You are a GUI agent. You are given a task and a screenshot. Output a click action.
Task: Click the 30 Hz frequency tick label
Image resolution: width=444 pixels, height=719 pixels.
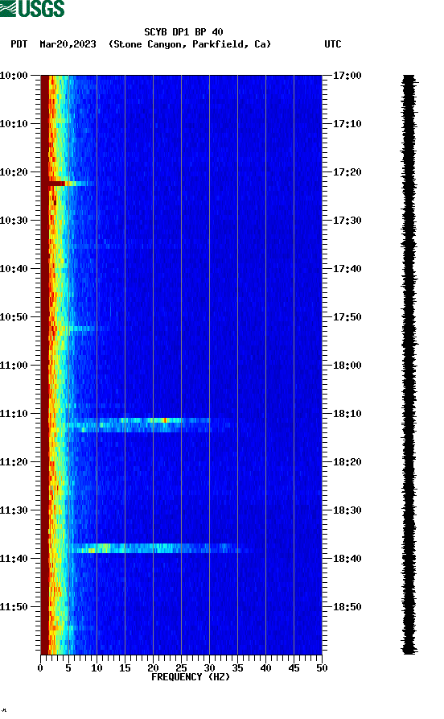(x=209, y=668)
